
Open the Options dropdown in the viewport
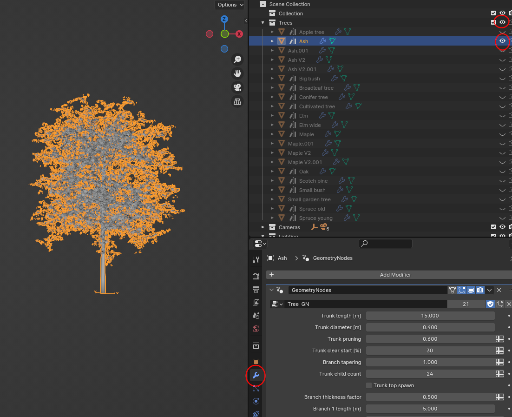pyautogui.click(x=230, y=5)
